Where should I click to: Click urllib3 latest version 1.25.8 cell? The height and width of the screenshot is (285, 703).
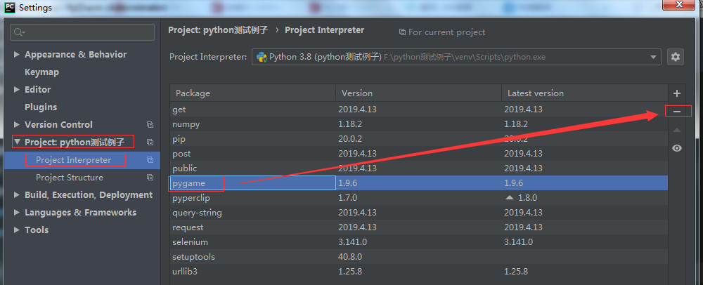(x=585, y=271)
